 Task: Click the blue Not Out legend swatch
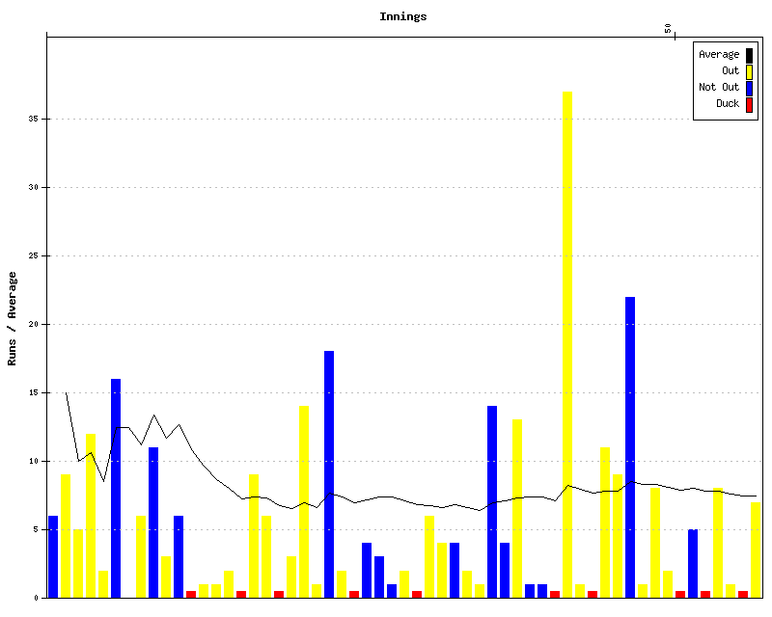749,88
